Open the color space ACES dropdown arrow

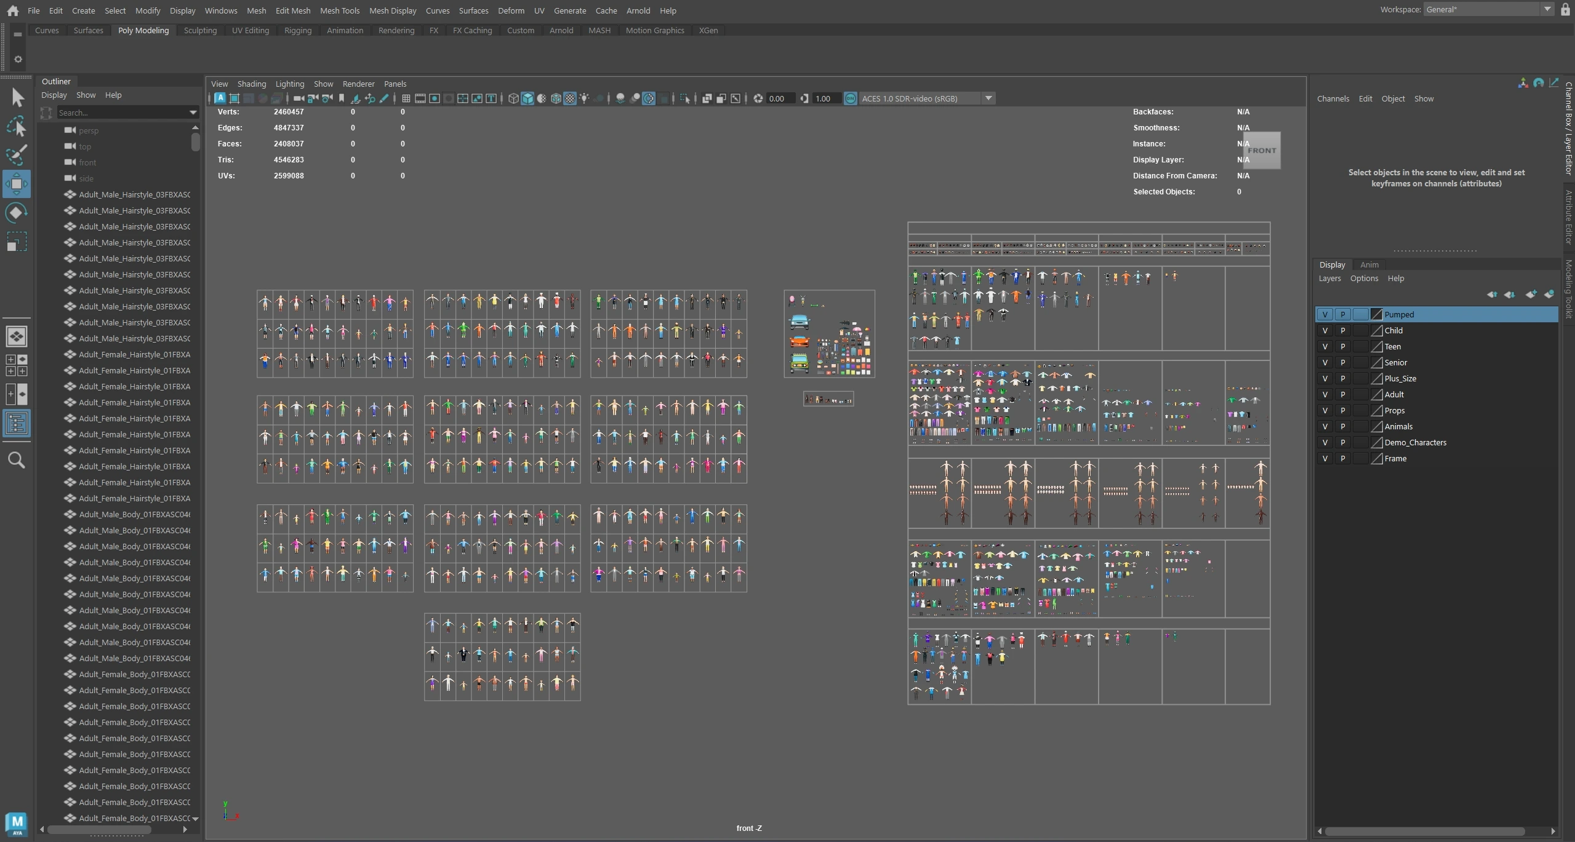[988, 98]
